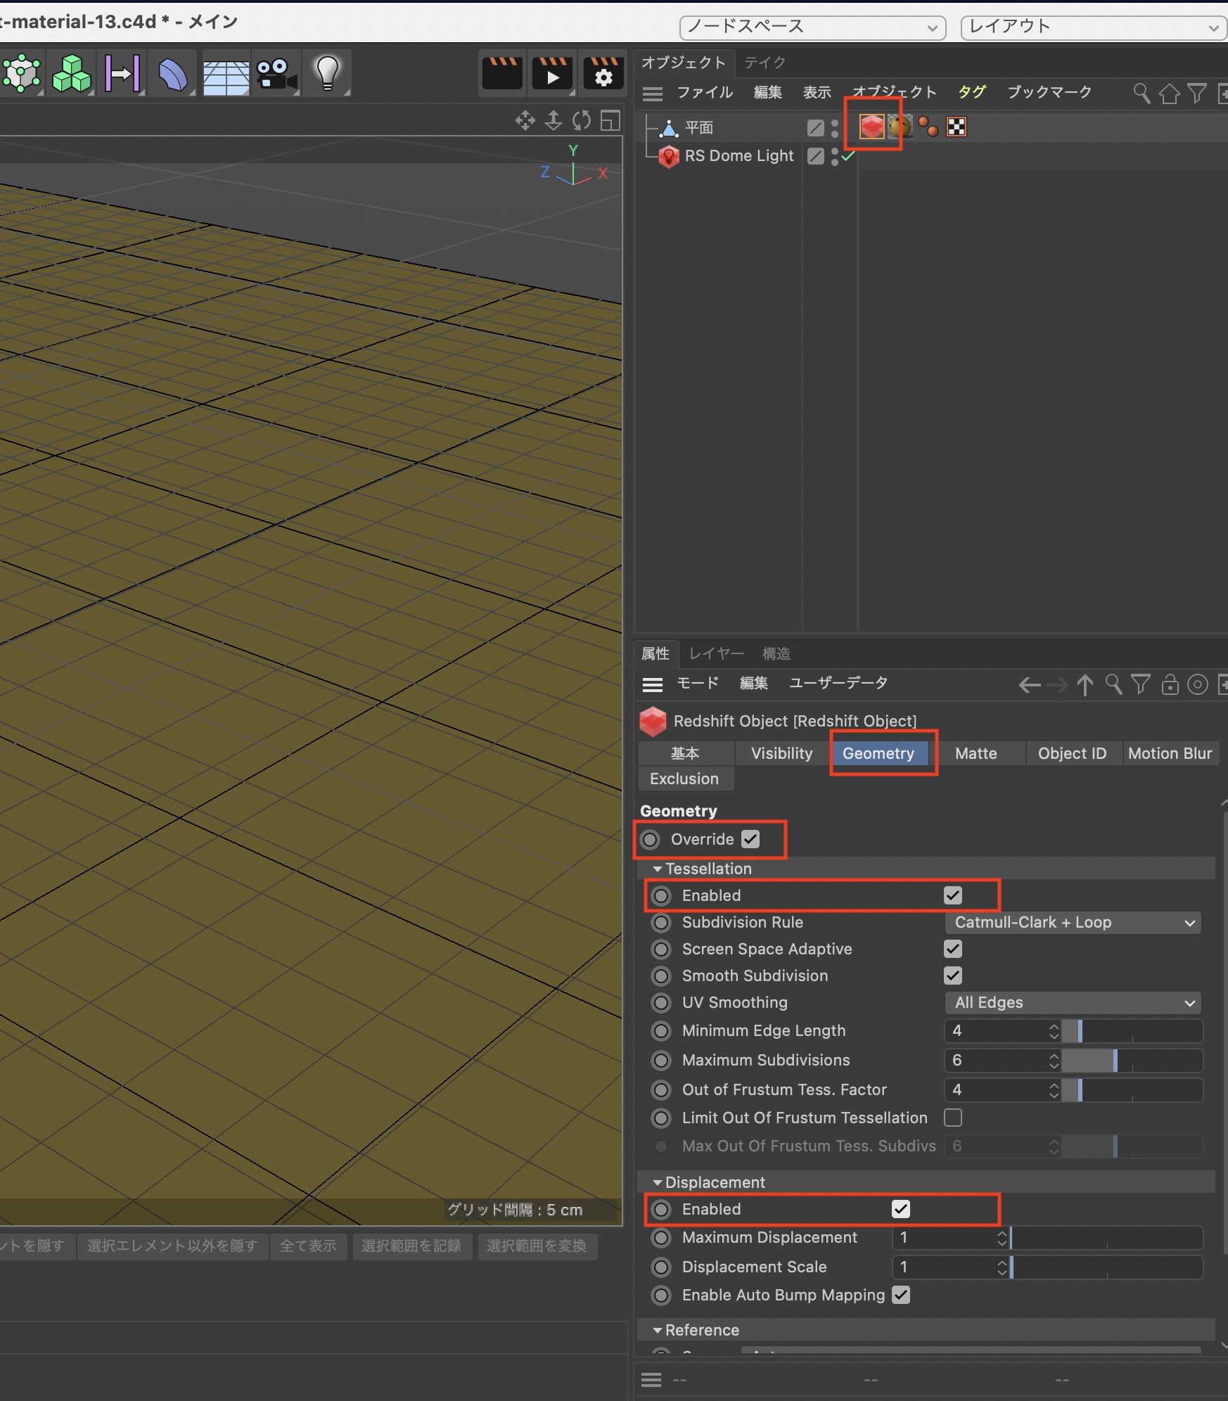Viewport: 1228px width, 1401px height.
Task: Enable Limit Out Of Frustum Tessellation
Action: coord(953,1118)
